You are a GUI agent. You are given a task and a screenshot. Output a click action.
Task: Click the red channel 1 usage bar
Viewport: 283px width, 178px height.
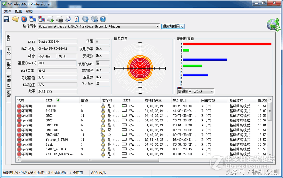point(227,44)
